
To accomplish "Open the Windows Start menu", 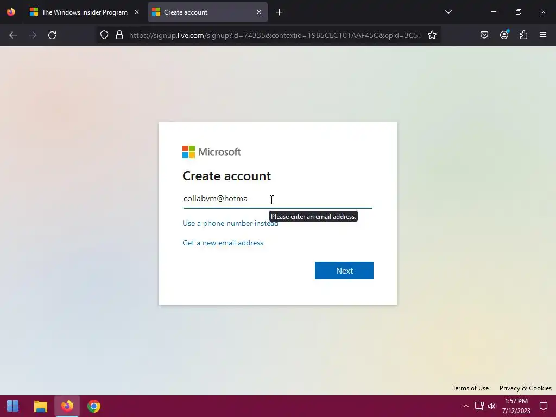I will coord(13,406).
